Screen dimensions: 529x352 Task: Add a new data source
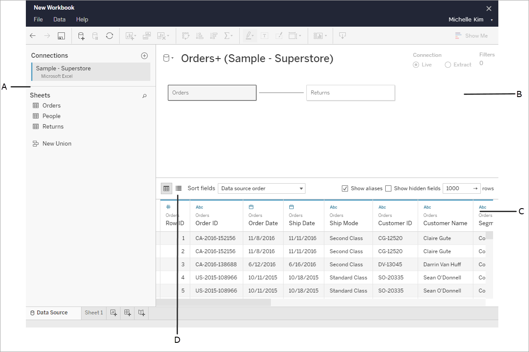click(81, 35)
